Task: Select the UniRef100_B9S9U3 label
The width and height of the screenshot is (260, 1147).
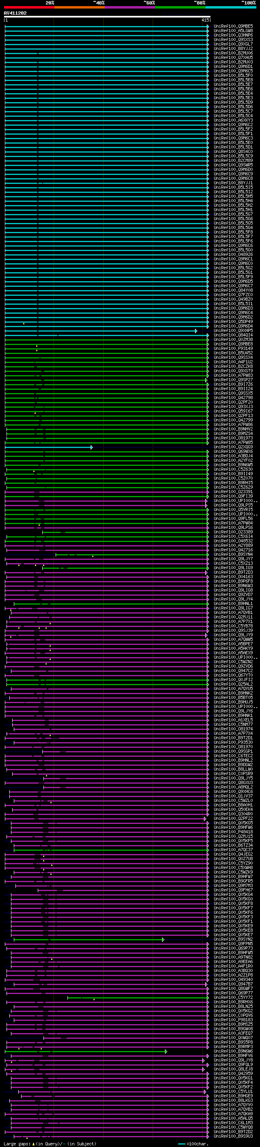Action: click(233, 1136)
